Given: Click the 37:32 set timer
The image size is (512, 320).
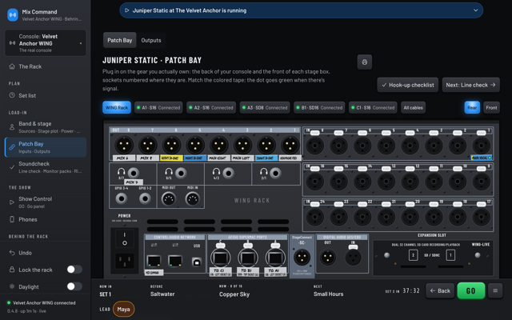Looking at the screenshot, I should point(410,290).
